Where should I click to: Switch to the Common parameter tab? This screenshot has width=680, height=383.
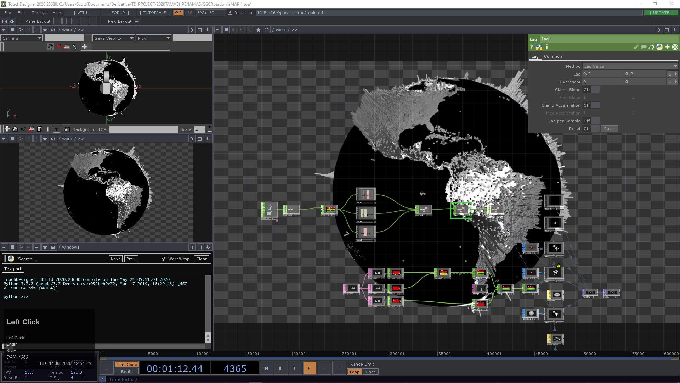coord(553,57)
